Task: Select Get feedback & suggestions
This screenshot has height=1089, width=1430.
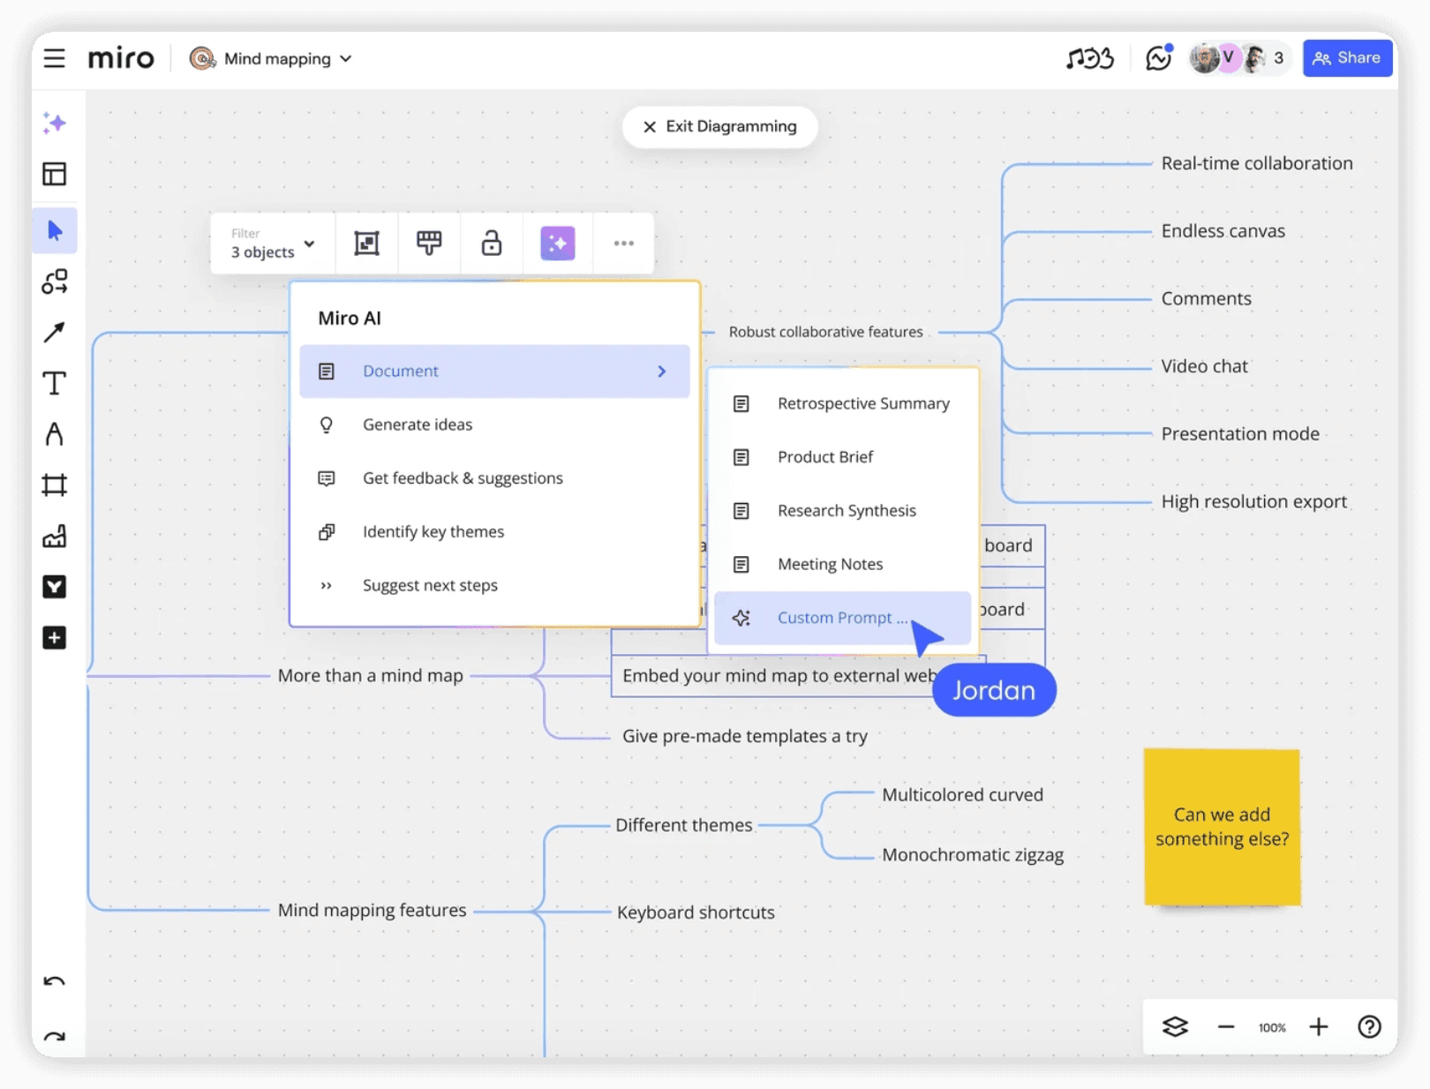Action: coord(494,478)
